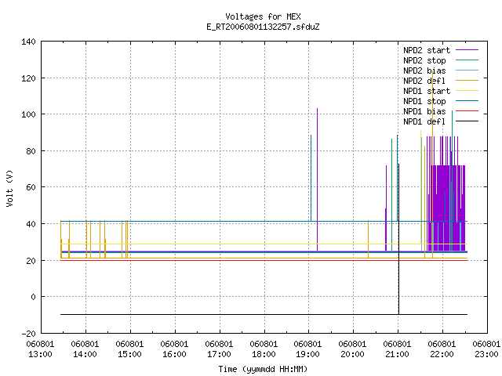Click the x-axis tick label 14:00
This screenshot has width=502, height=376.
(85, 354)
